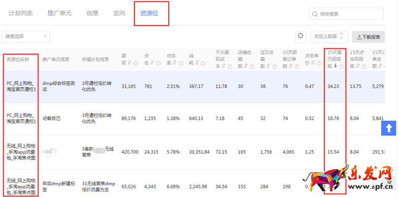Click the search magnifier icon
This screenshot has height=197, width=398.
315,14
